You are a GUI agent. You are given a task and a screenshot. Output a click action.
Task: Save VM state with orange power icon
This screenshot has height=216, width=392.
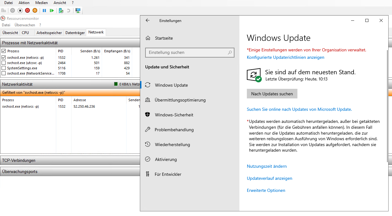[x=35, y=11]
